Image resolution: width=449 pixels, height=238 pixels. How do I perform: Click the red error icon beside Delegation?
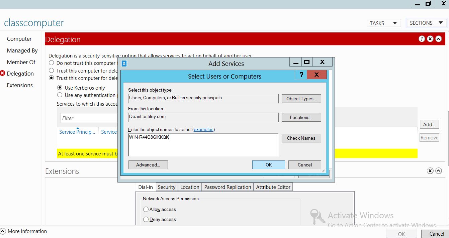pos(3,73)
